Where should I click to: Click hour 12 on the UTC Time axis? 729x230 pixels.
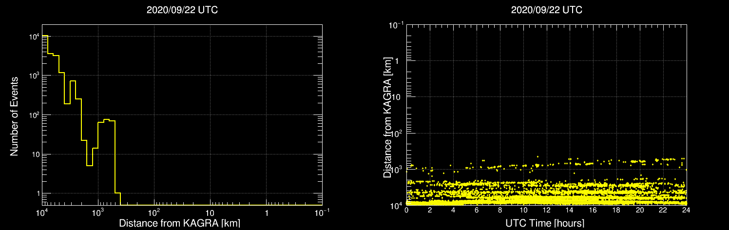[x=546, y=210]
